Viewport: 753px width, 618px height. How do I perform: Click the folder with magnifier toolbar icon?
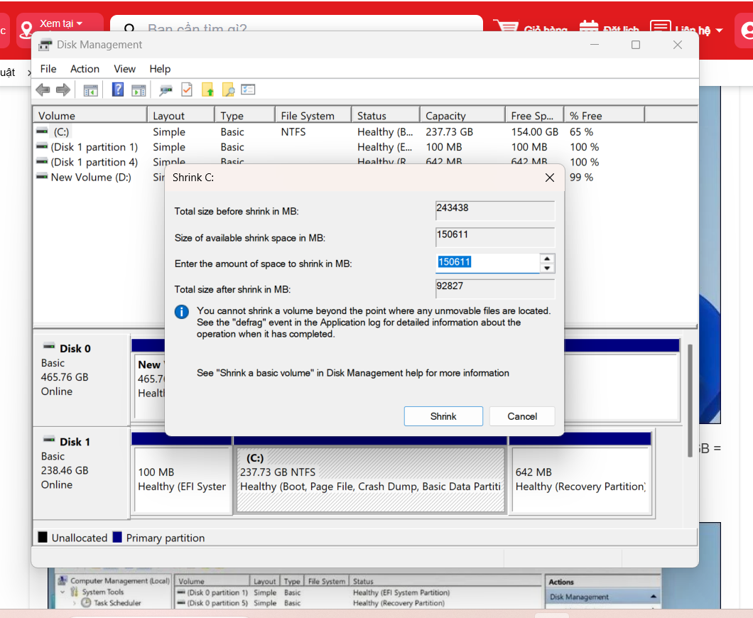coord(228,90)
